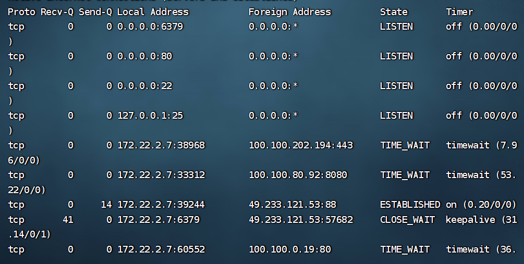Click the Timer column header
The height and width of the screenshot is (264, 524).
459,11
